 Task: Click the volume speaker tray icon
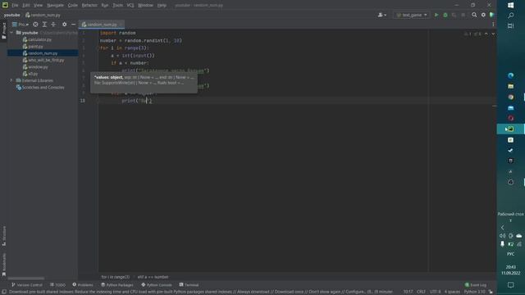(503, 236)
